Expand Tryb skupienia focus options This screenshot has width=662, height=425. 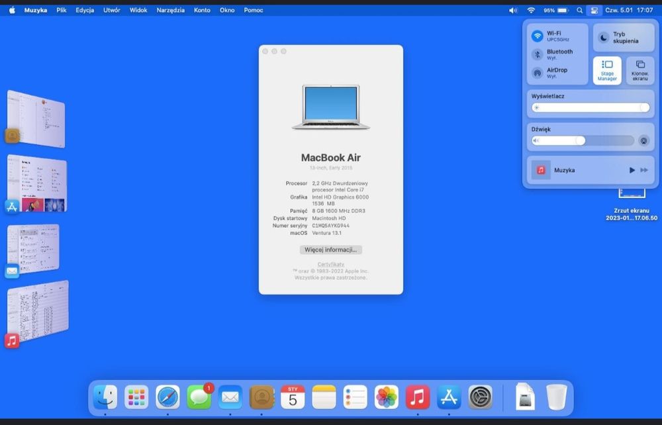click(x=622, y=38)
